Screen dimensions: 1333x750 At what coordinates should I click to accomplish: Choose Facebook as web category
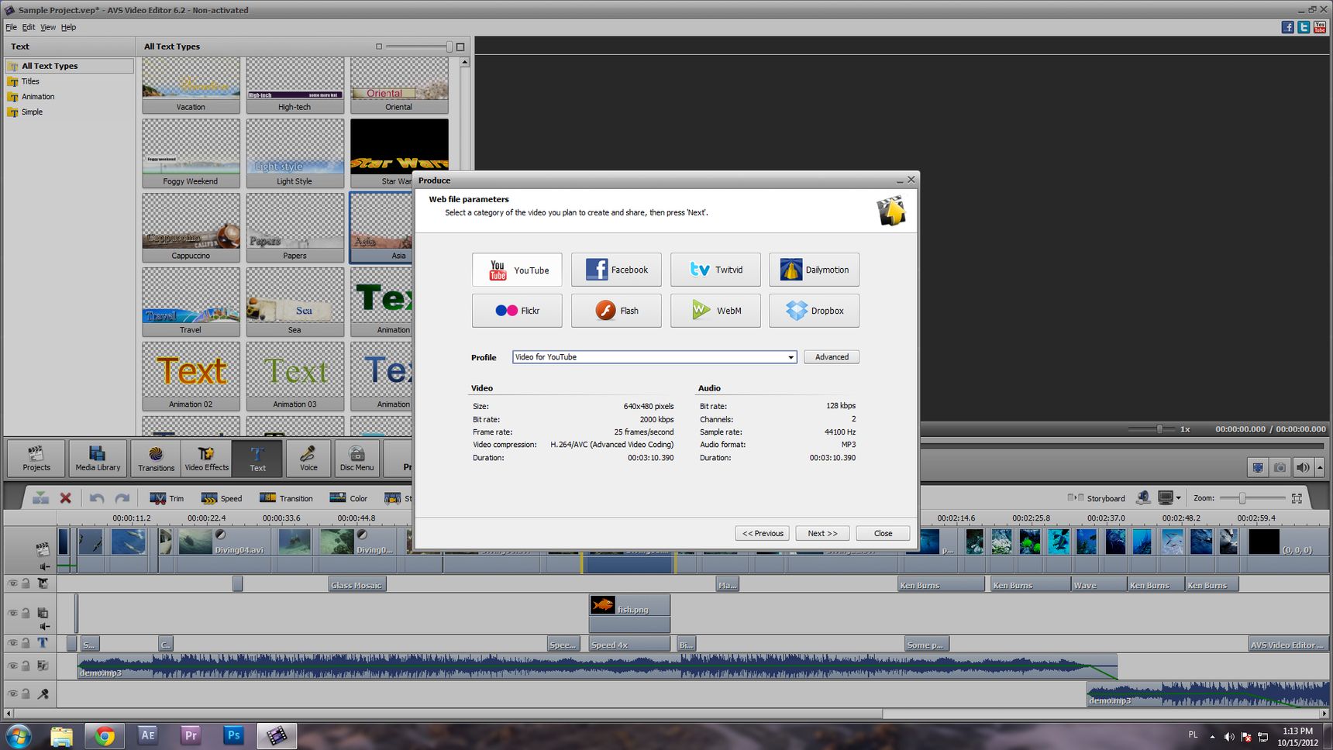(616, 270)
